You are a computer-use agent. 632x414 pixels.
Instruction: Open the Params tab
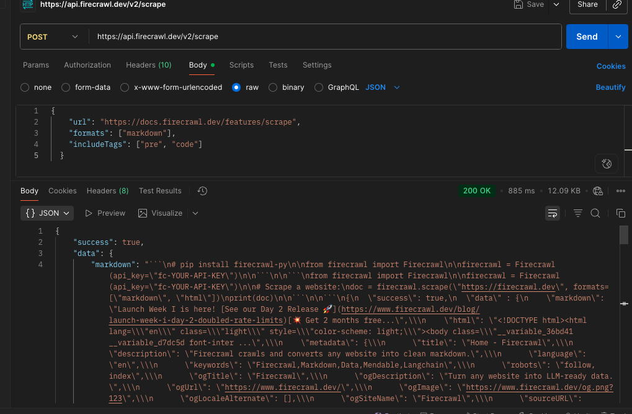tap(36, 65)
